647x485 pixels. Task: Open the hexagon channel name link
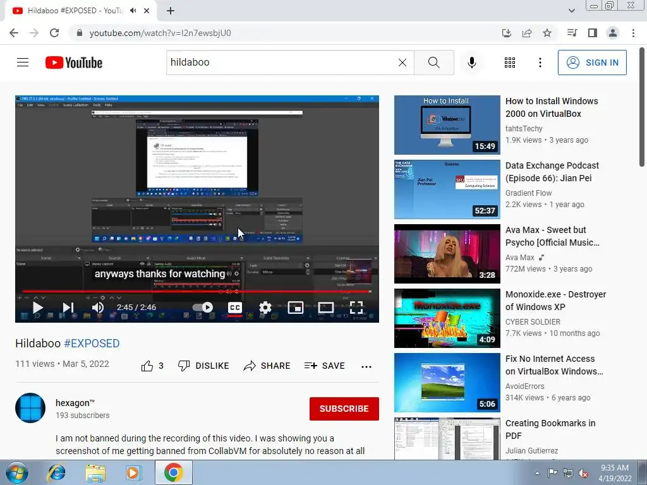click(75, 403)
